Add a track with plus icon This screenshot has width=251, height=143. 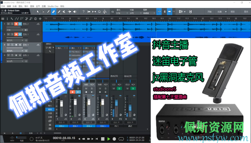pyautogui.click(x=40, y=19)
